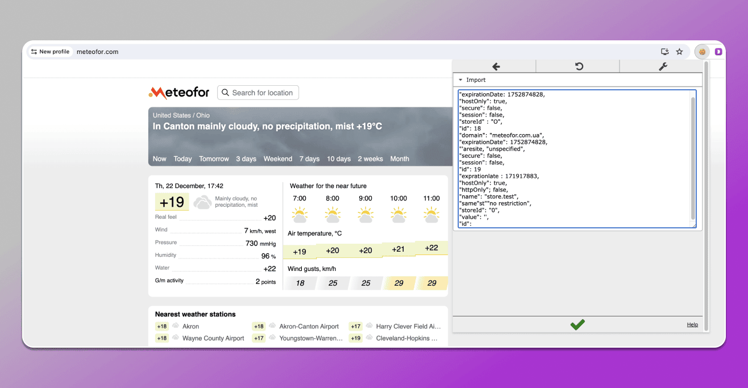Click the import textarea vertical scrollbar

click(x=693, y=159)
